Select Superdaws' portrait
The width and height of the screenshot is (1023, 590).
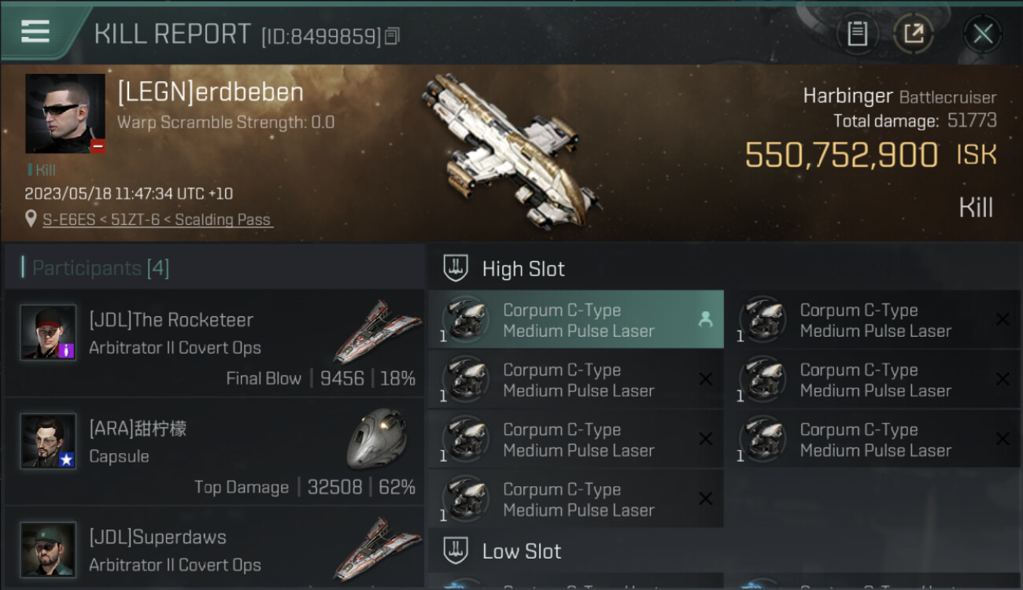pos(48,549)
